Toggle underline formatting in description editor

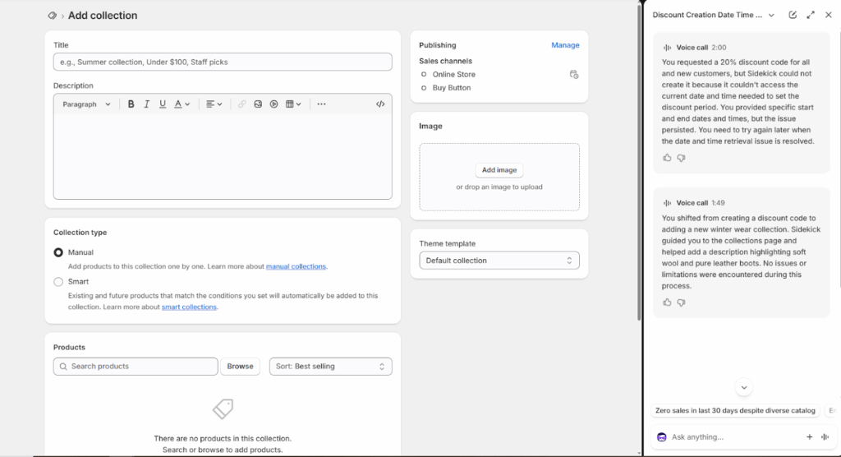coord(163,104)
